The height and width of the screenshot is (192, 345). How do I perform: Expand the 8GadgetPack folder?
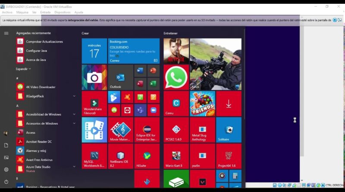74,96
